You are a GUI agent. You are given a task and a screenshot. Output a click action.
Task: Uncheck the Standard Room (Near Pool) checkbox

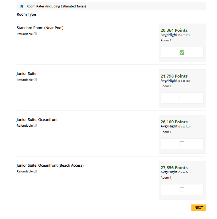[182, 53]
